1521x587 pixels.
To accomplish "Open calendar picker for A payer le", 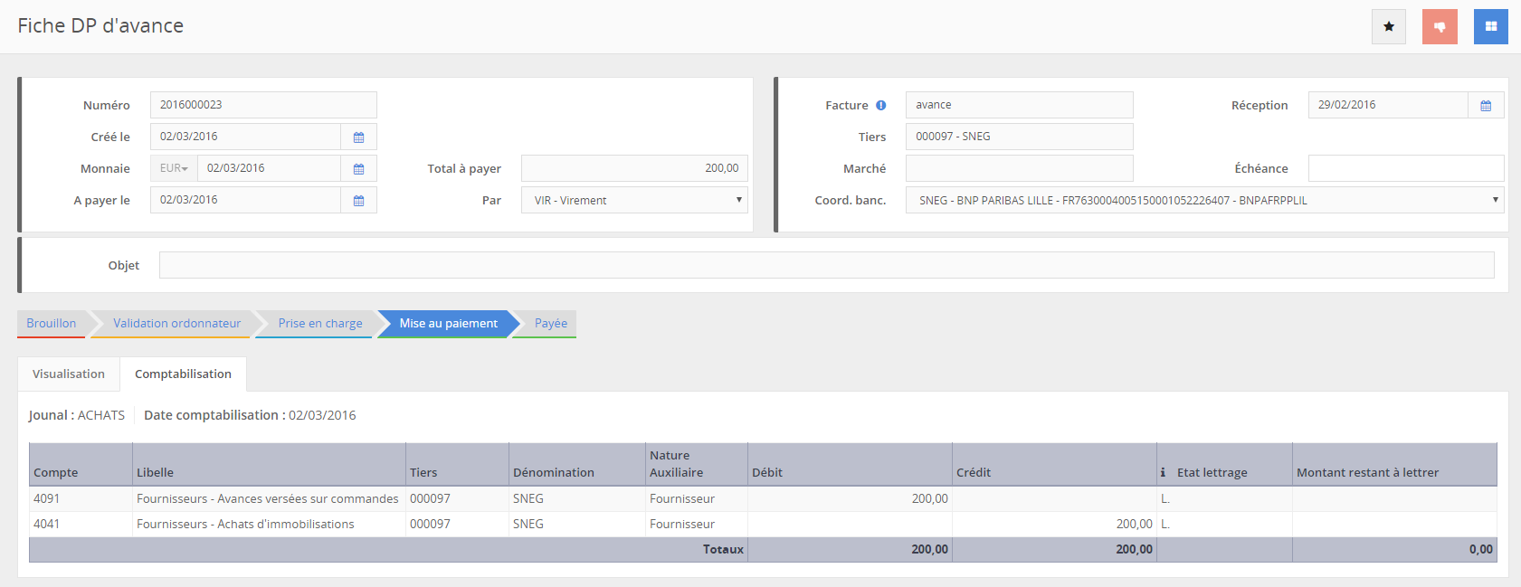I will [358, 200].
